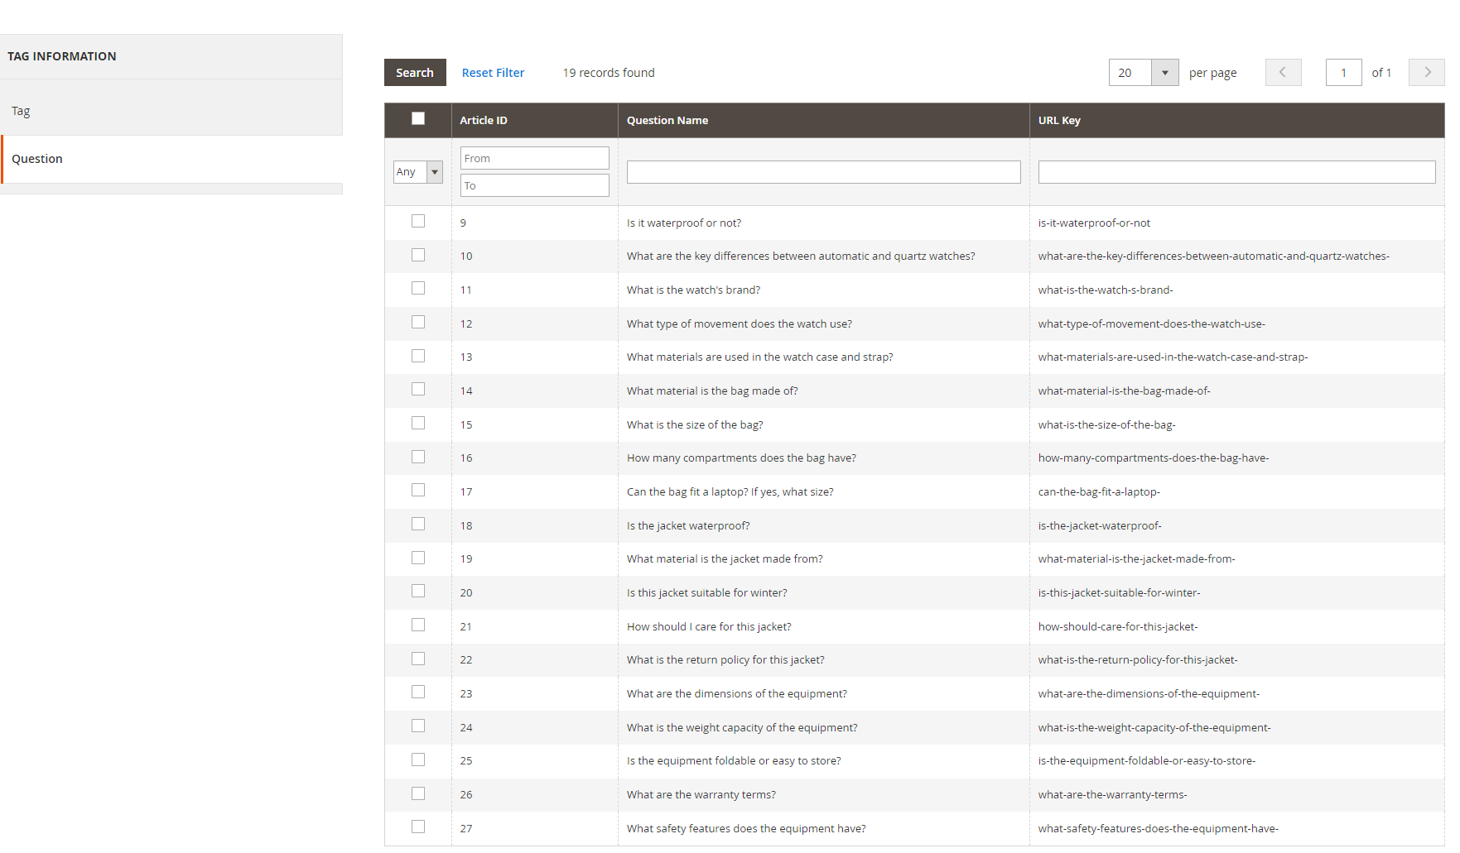Check the box for article 19

tap(418, 558)
